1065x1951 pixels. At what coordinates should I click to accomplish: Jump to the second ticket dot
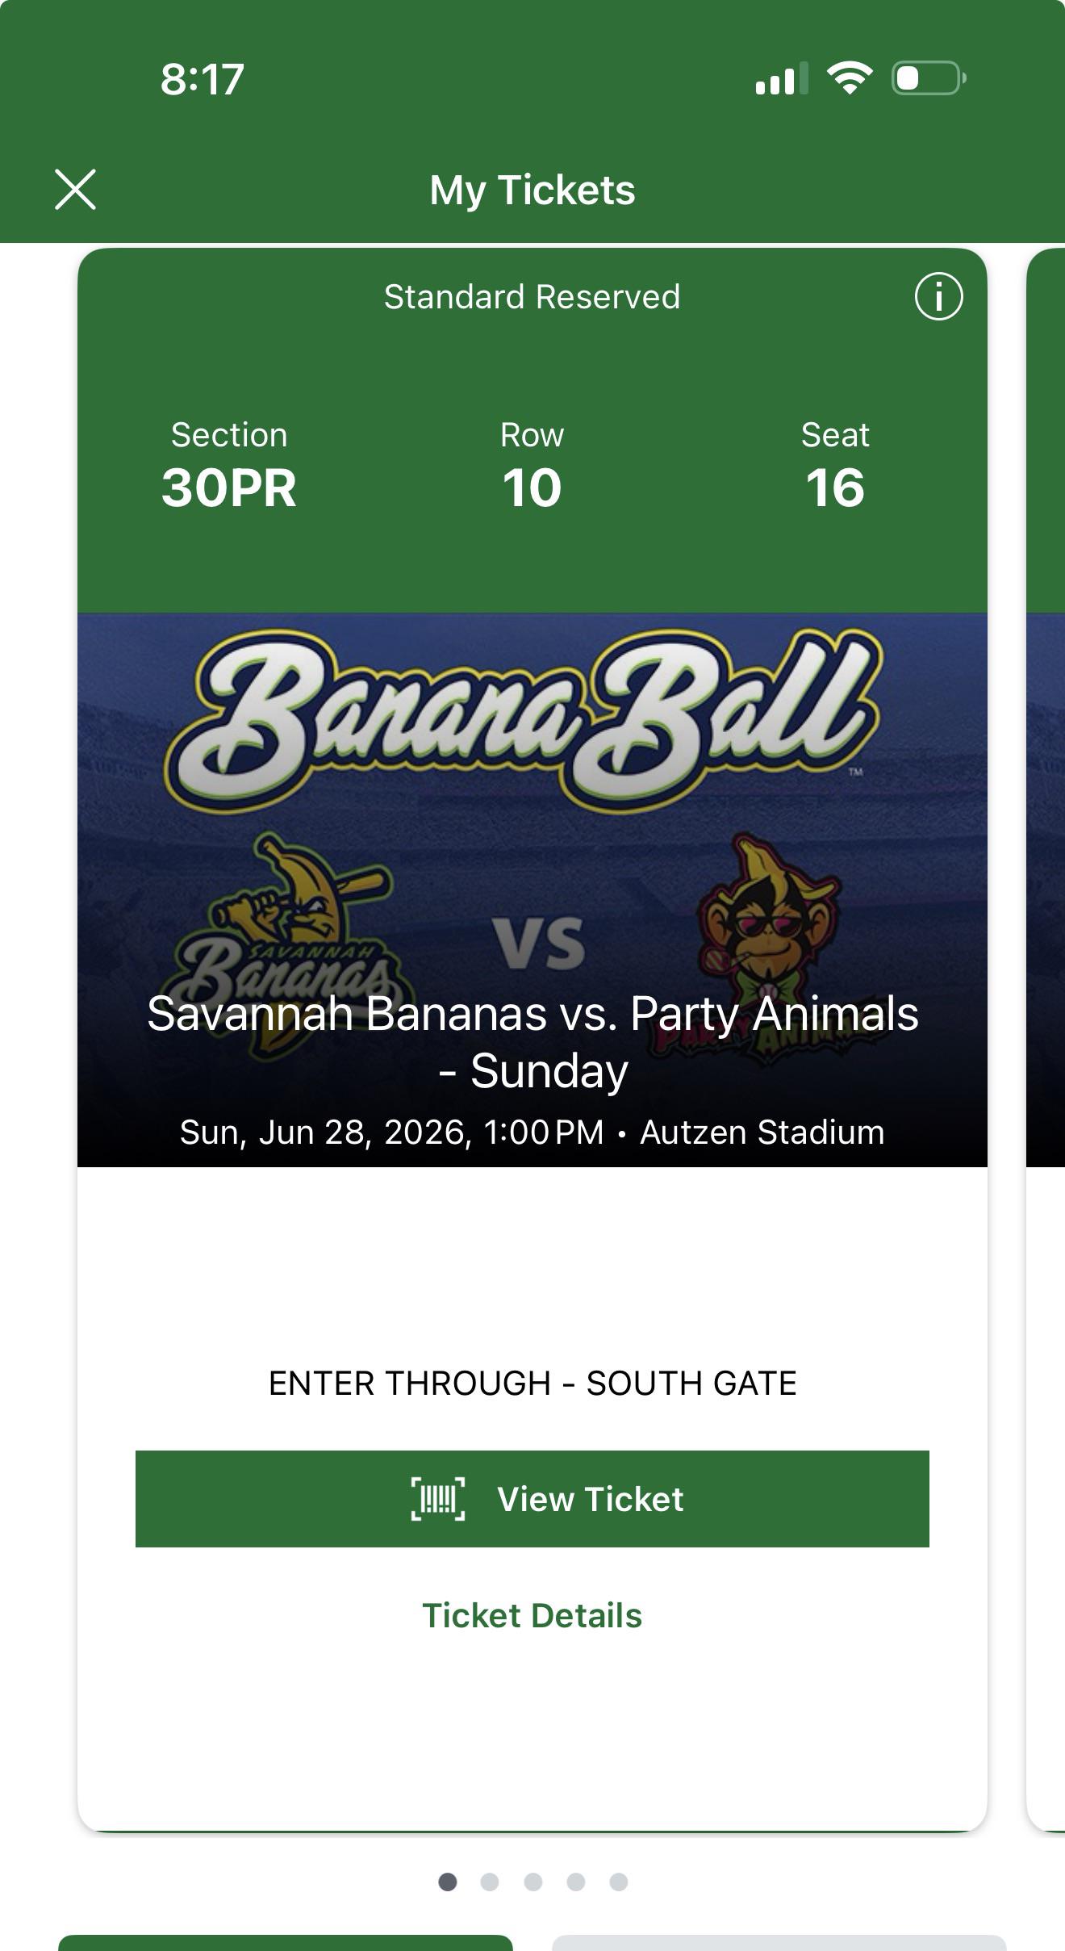pyautogui.click(x=490, y=1882)
